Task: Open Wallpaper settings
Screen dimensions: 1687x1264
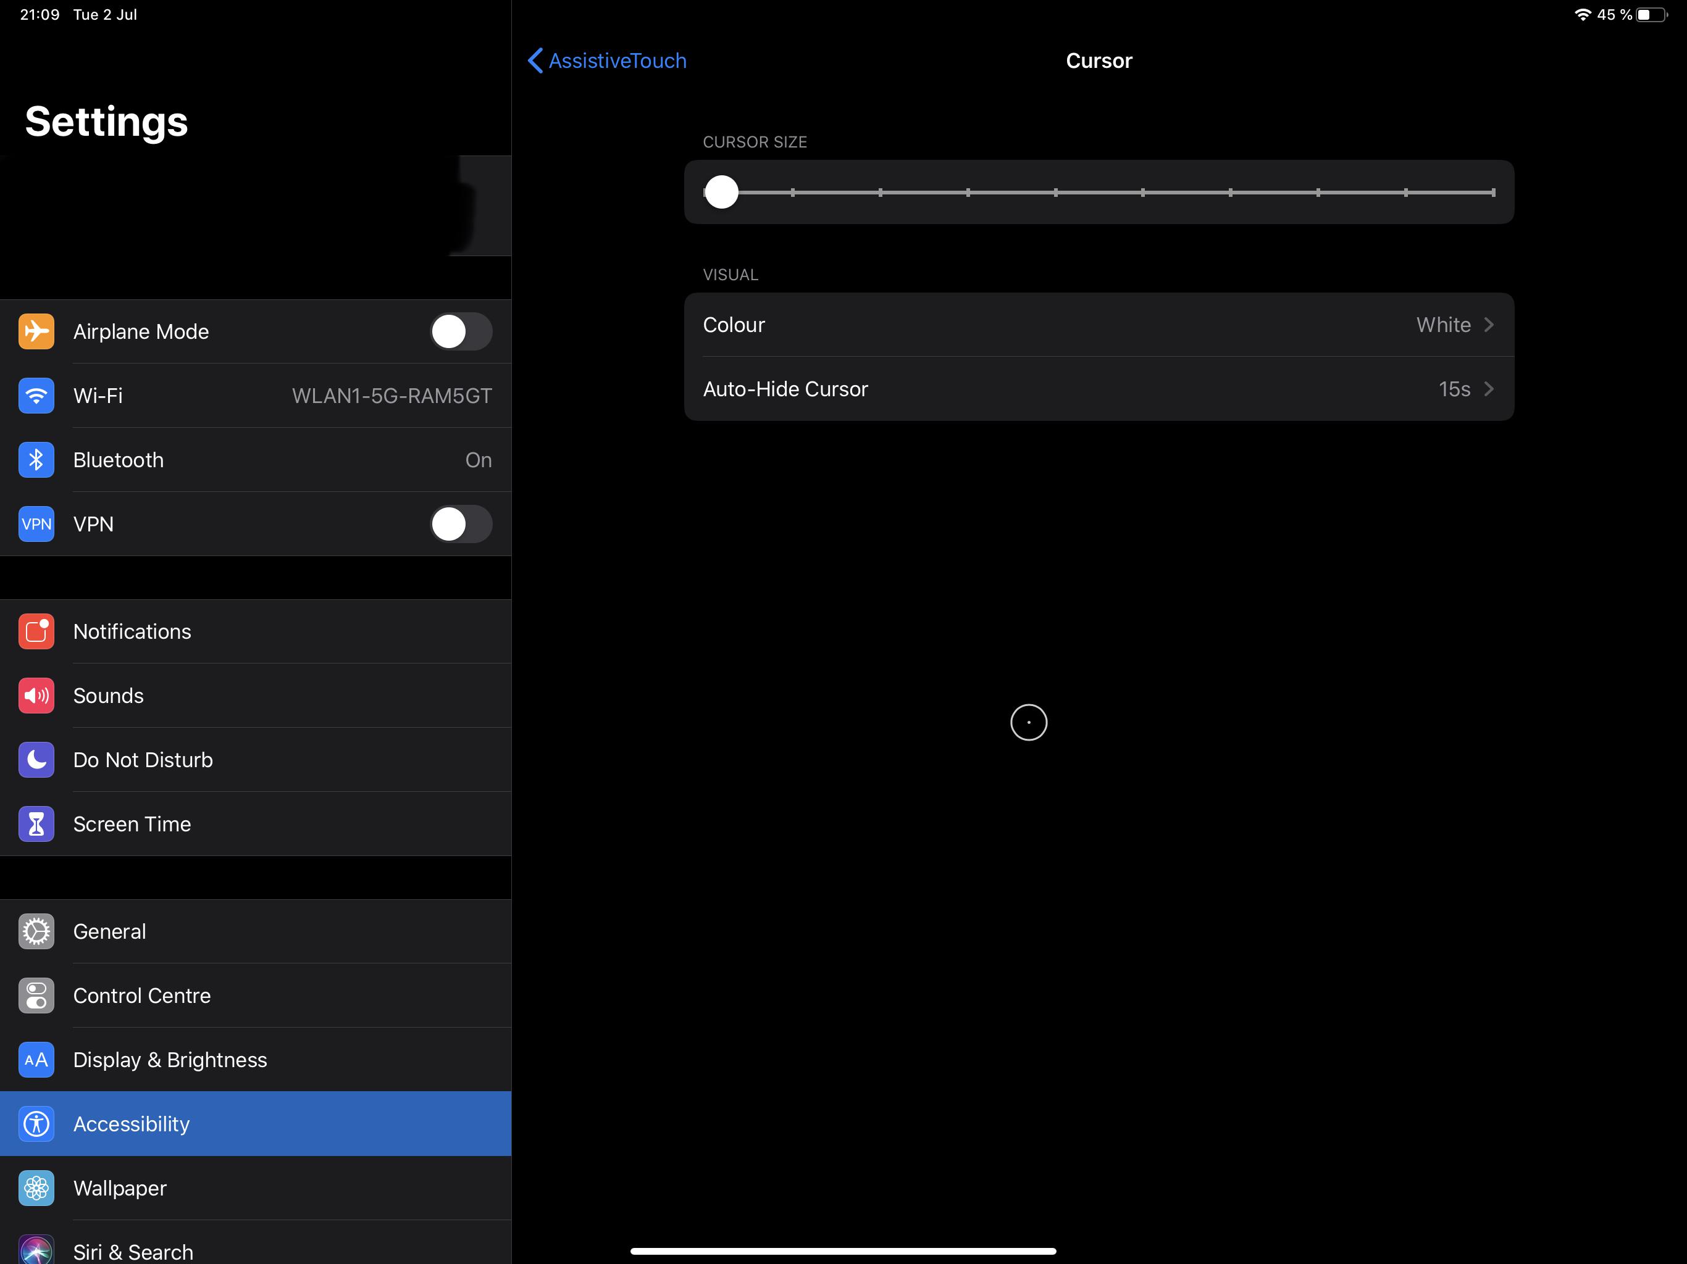Action: [256, 1187]
